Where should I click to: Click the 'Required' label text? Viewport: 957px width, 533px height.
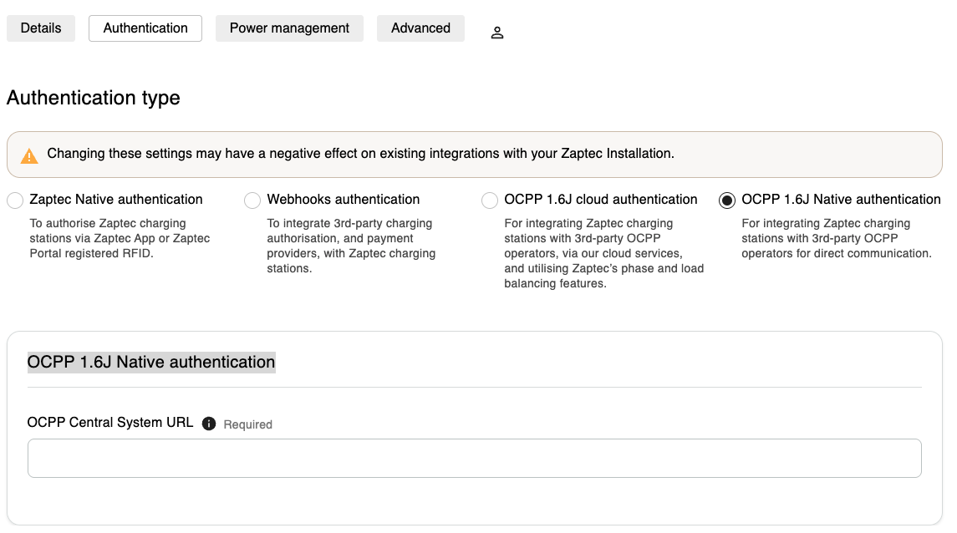pyautogui.click(x=247, y=424)
